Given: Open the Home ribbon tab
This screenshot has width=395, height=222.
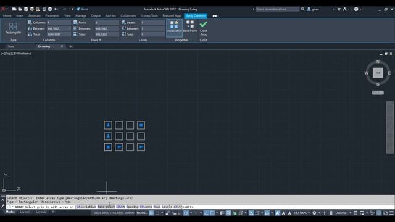Looking at the screenshot, I should [7, 15].
